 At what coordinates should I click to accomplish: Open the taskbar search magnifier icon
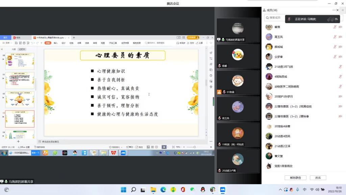pyautogui.click(x=133, y=190)
